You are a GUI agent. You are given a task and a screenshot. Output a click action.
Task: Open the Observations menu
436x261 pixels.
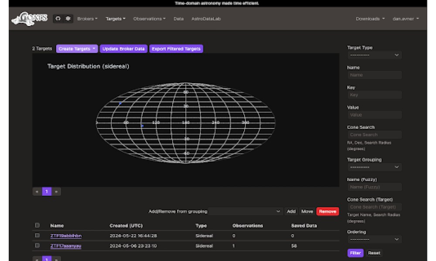pyautogui.click(x=149, y=19)
